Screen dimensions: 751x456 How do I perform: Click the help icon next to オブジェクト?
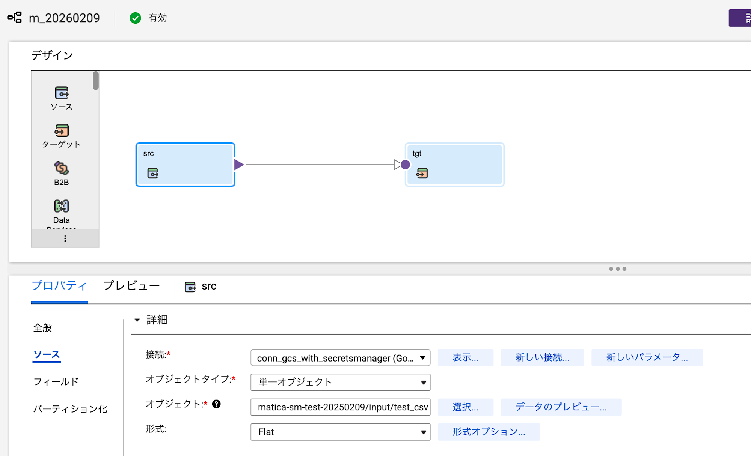[x=216, y=404]
